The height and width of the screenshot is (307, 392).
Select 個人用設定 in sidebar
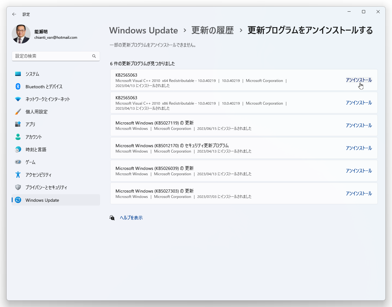56,112
